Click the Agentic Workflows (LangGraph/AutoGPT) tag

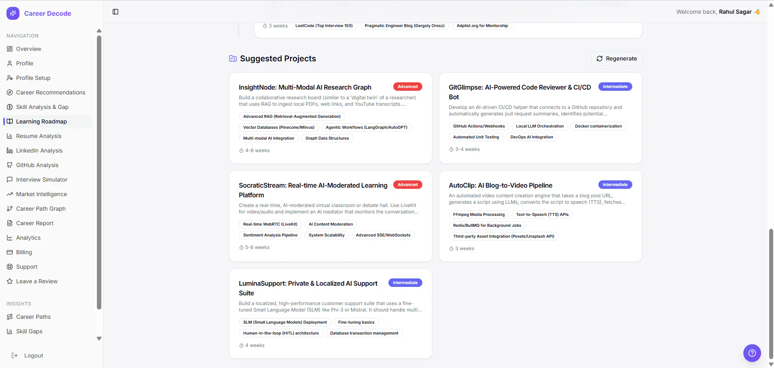(x=366, y=127)
